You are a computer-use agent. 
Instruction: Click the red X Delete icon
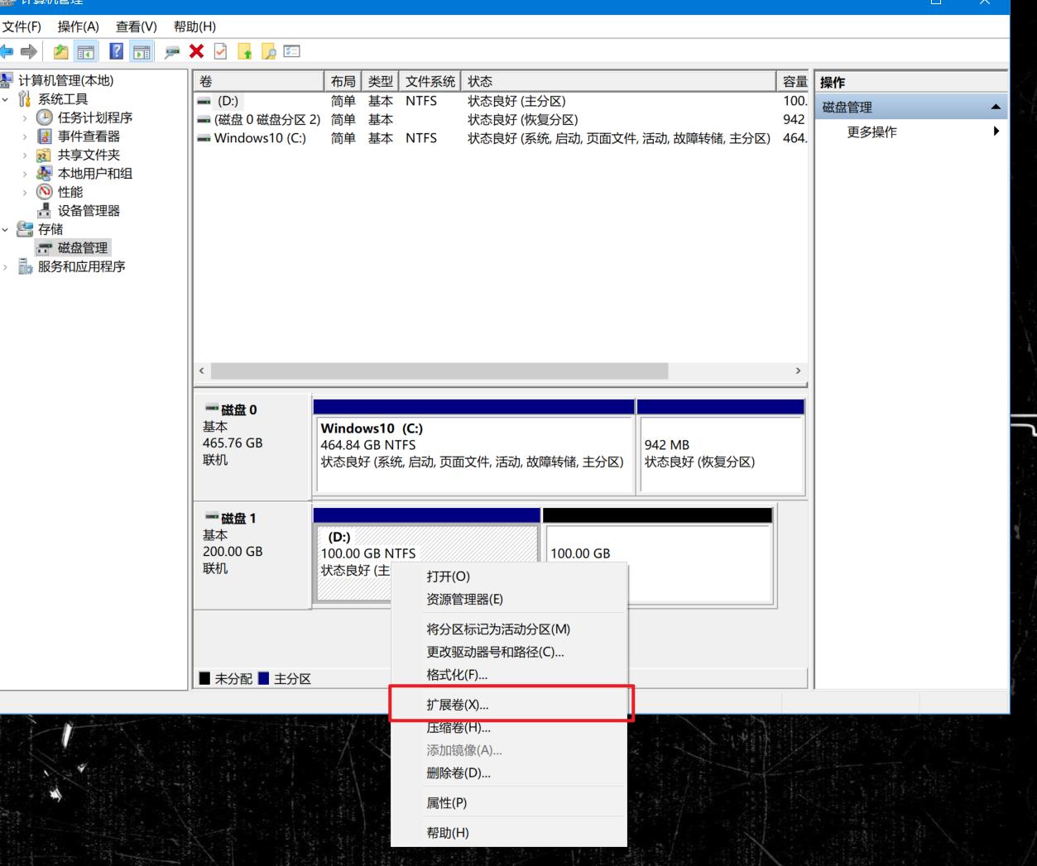196,51
